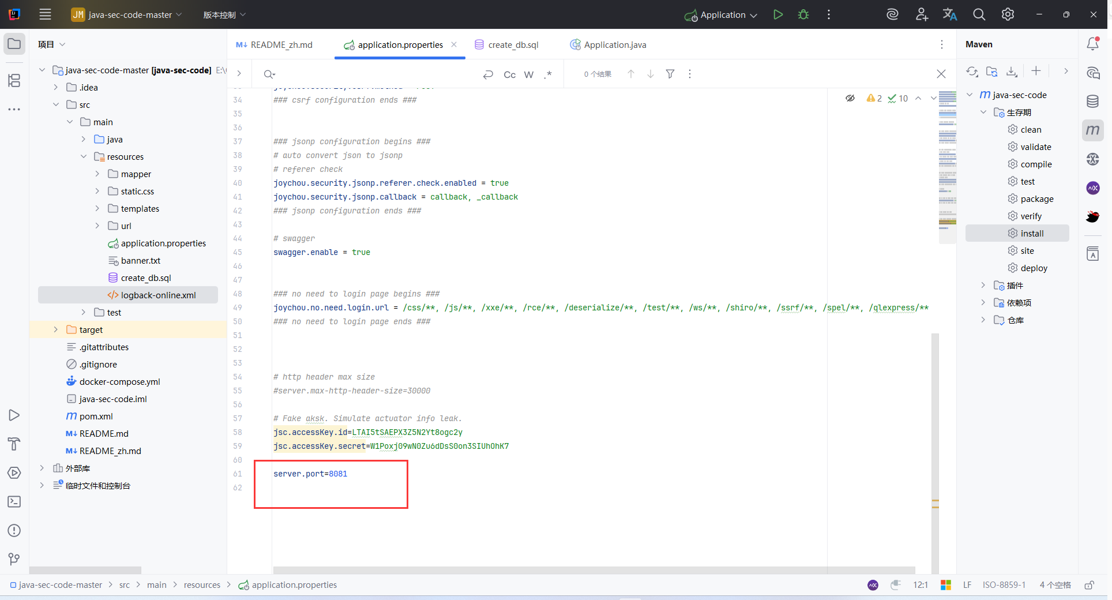Switch to create_db.sql tab
This screenshot has width=1112, height=600.
(506, 45)
